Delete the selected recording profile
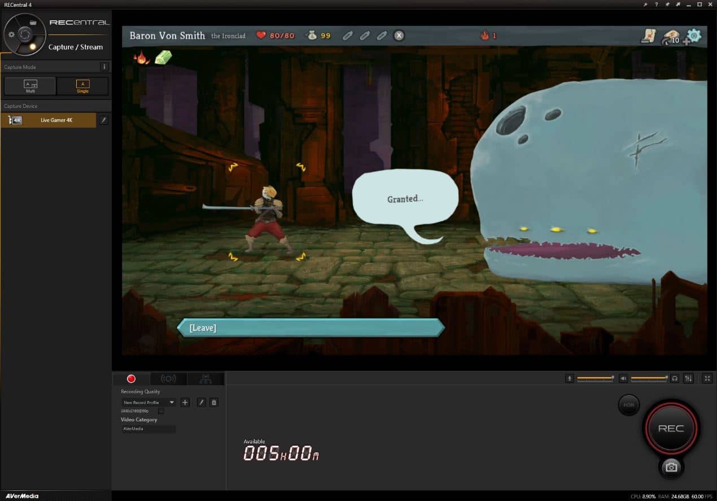717x501 pixels. coord(214,403)
